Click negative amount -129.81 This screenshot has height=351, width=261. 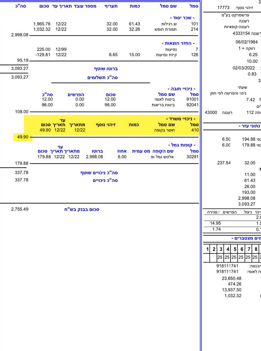point(43,55)
